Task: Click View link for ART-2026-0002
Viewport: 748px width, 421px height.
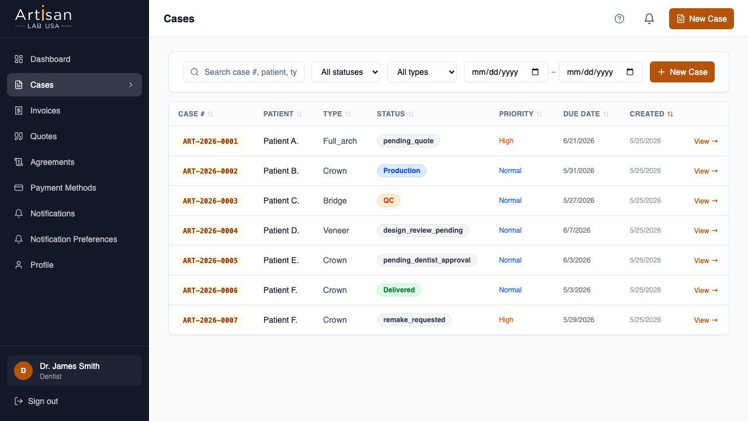Action: (x=706, y=171)
